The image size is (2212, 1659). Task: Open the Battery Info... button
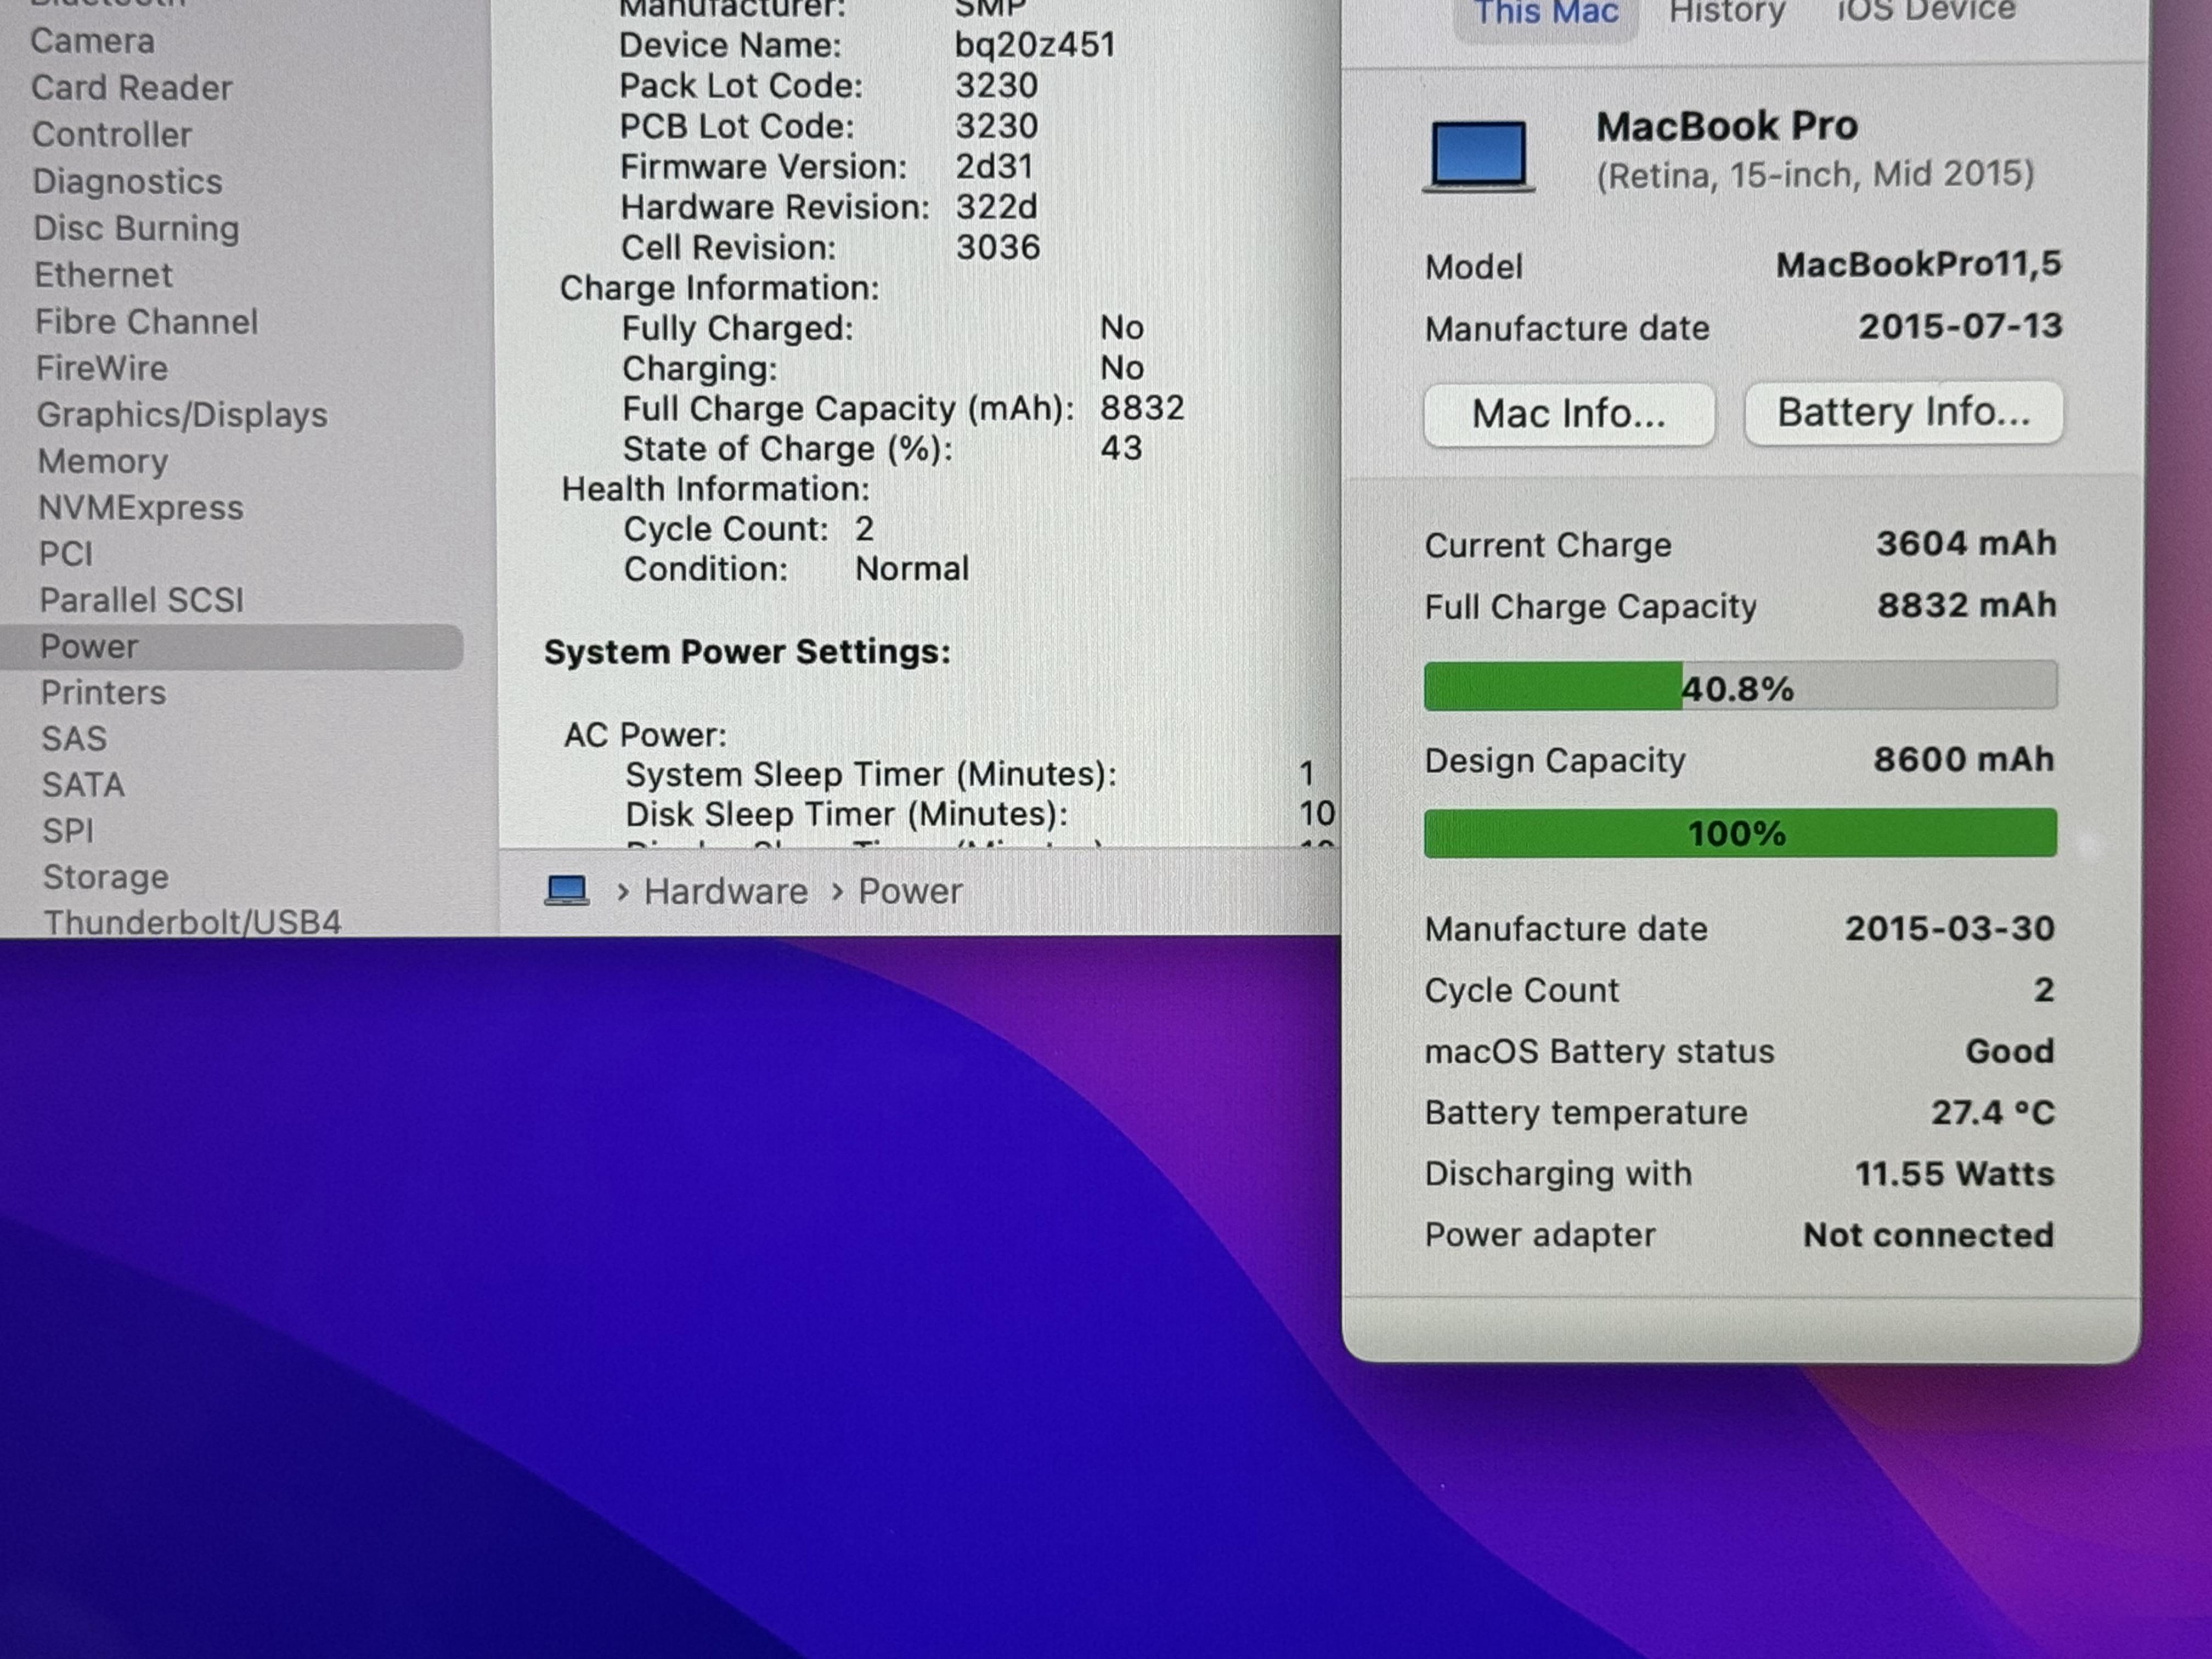point(1903,412)
